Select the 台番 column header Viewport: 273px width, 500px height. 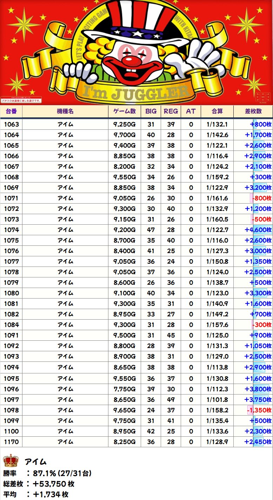point(11,111)
